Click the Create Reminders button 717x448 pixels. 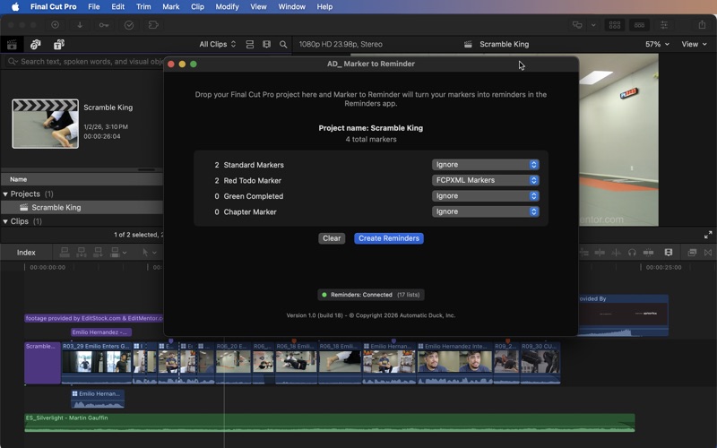pos(389,238)
